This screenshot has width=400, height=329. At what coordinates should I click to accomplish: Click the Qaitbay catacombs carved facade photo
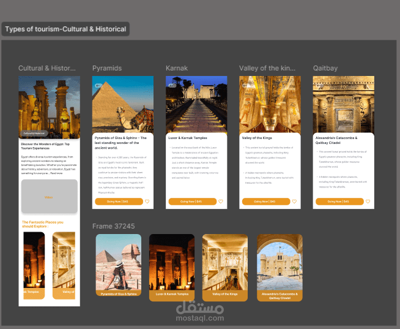[344, 104]
